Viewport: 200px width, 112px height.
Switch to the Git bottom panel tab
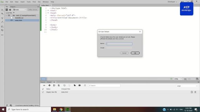coord(54,82)
